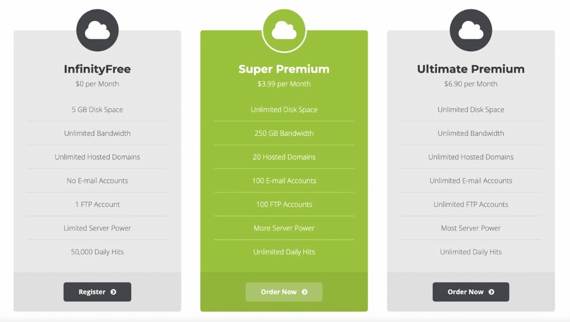
Task: Click the arrow inside the Register button
Action: [113, 291]
